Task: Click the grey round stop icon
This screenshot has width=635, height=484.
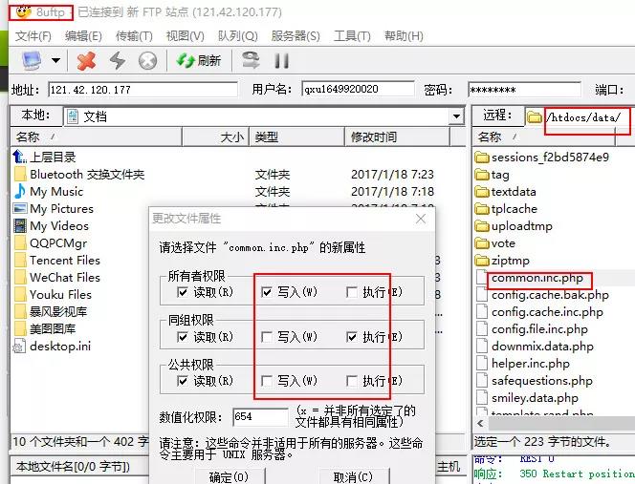Action: point(147,61)
